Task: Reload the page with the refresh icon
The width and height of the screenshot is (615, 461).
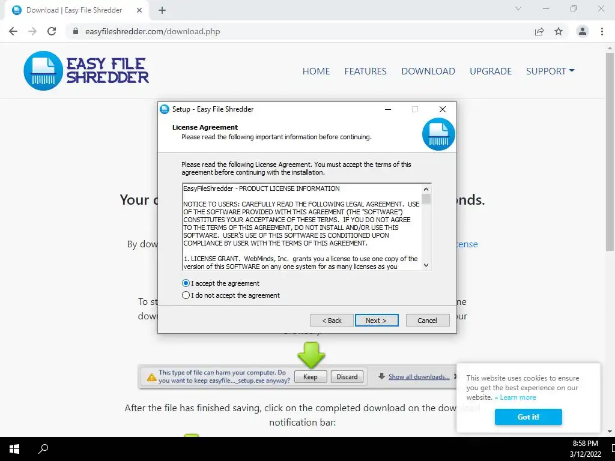Action: point(52,31)
